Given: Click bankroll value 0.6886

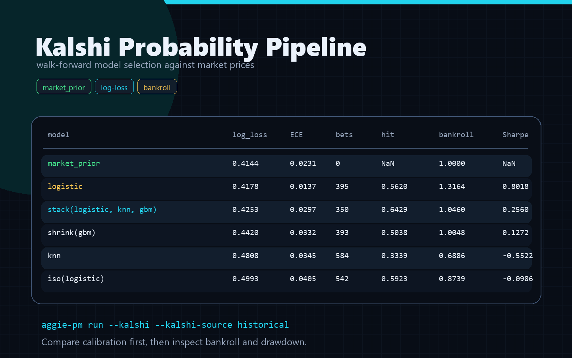Looking at the screenshot, I should point(452,256).
